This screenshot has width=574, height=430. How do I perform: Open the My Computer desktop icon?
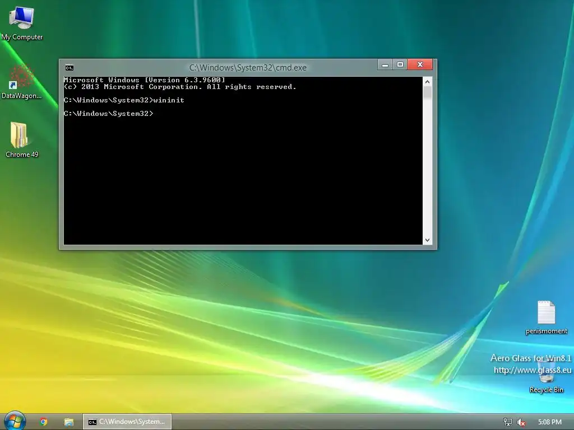tap(22, 23)
